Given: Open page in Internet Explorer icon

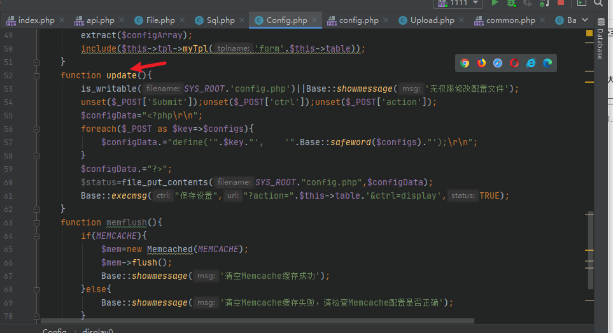Looking at the screenshot, I should coord(531,63).
